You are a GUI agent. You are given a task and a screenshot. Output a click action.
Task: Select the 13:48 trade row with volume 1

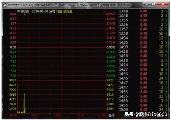pyautogui.click(x=143, y=11)
